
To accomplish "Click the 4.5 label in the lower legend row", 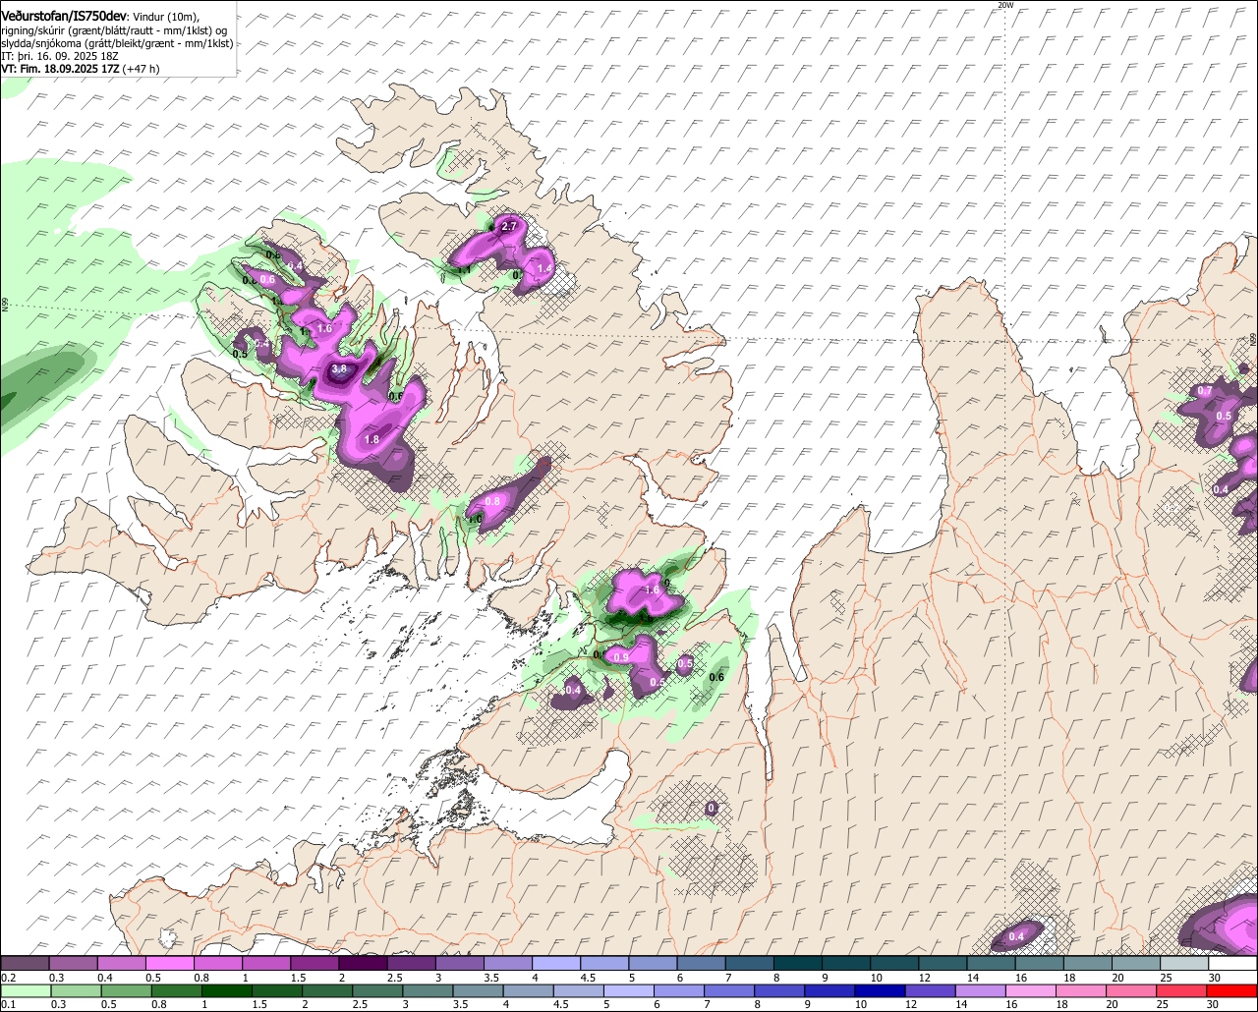I will (560, 1005).
